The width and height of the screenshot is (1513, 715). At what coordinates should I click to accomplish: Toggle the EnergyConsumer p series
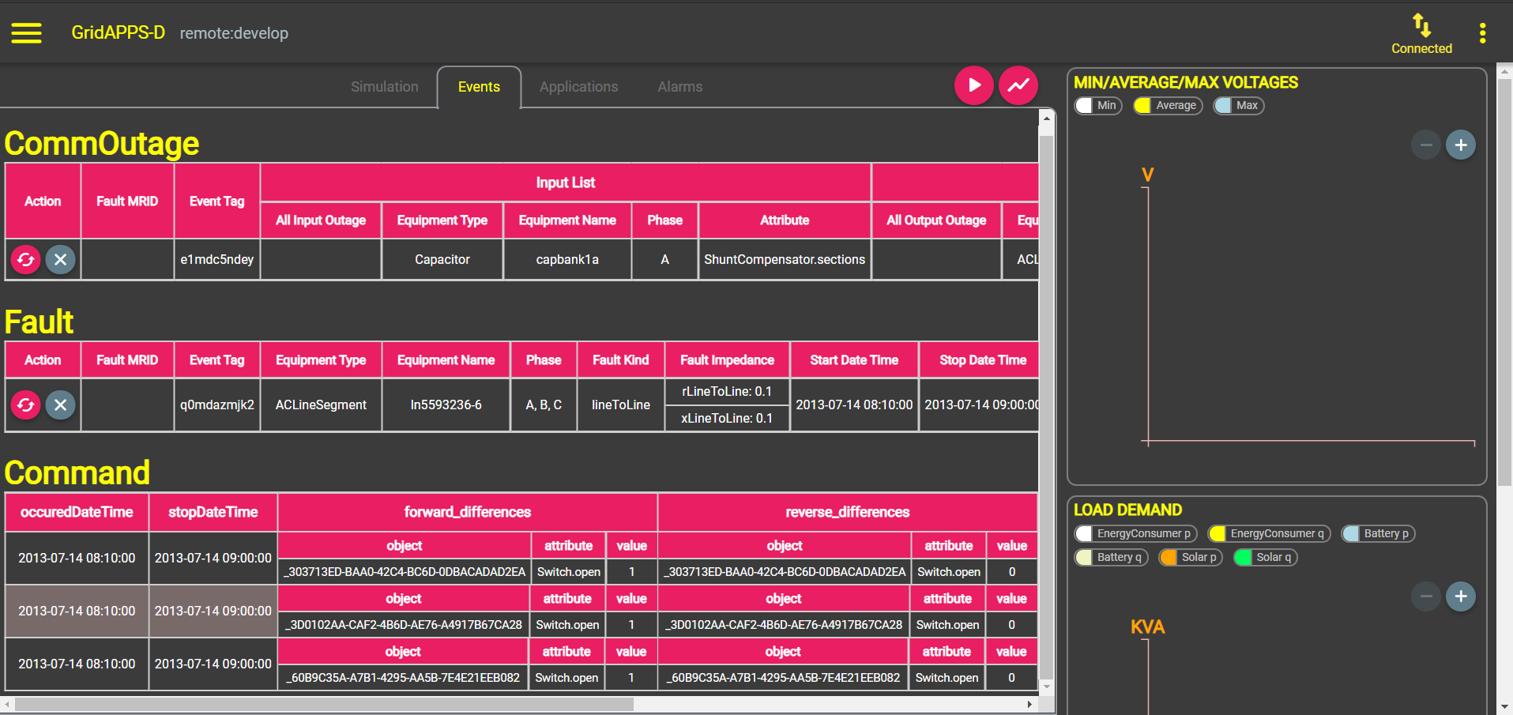[x=1136, y=534]
